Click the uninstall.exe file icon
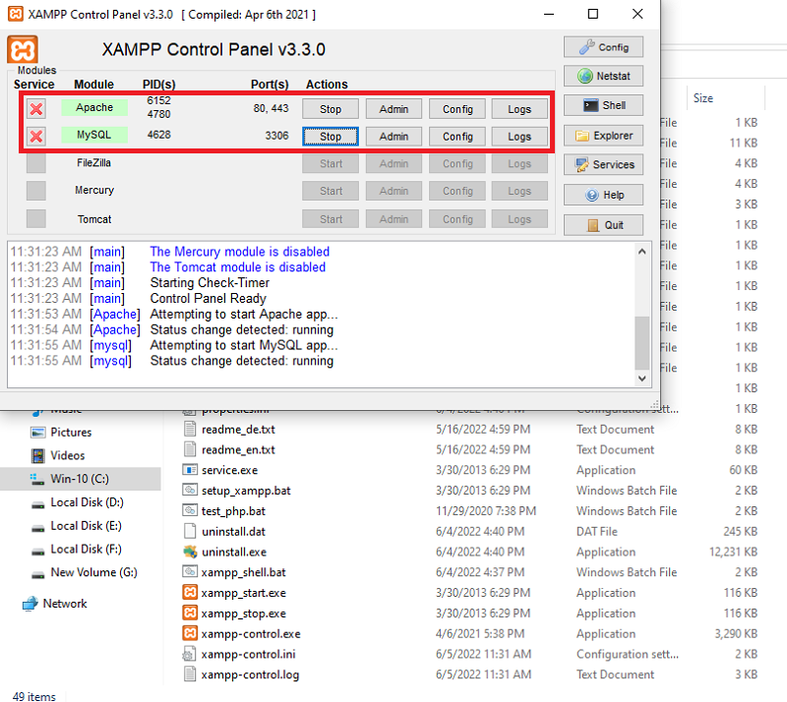 (190, 552)
